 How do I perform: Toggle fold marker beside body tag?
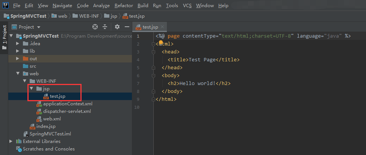click(153, 75)
